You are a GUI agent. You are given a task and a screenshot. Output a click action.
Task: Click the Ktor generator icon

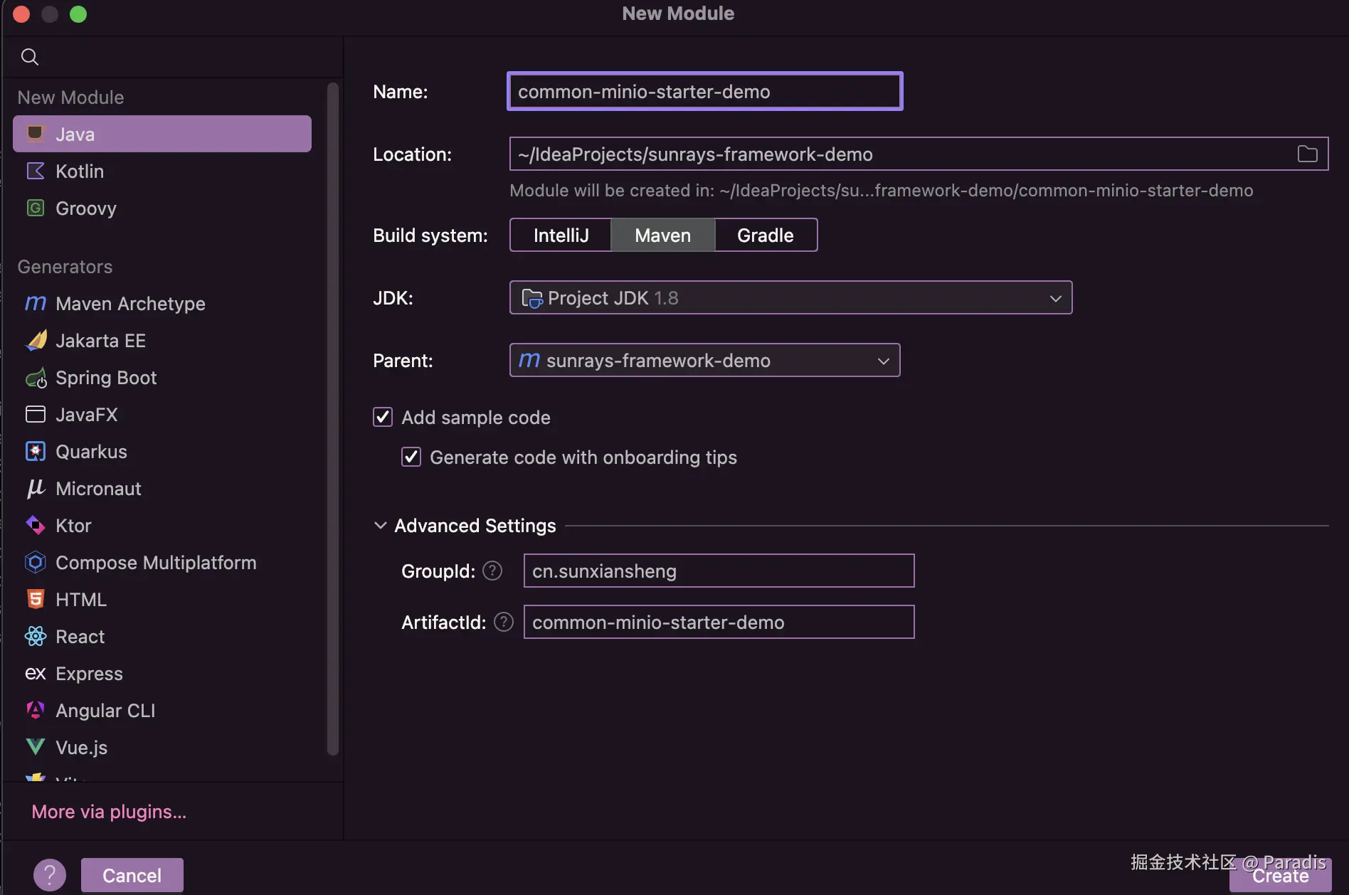(x=36, y=525)
